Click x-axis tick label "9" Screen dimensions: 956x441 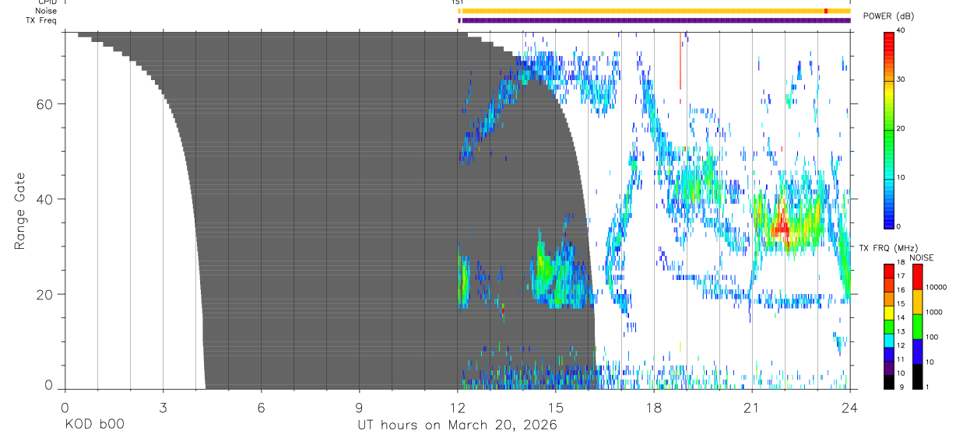360,408
